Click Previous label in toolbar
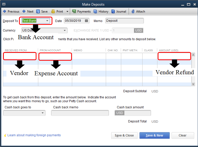 click(x=13, y=12)
